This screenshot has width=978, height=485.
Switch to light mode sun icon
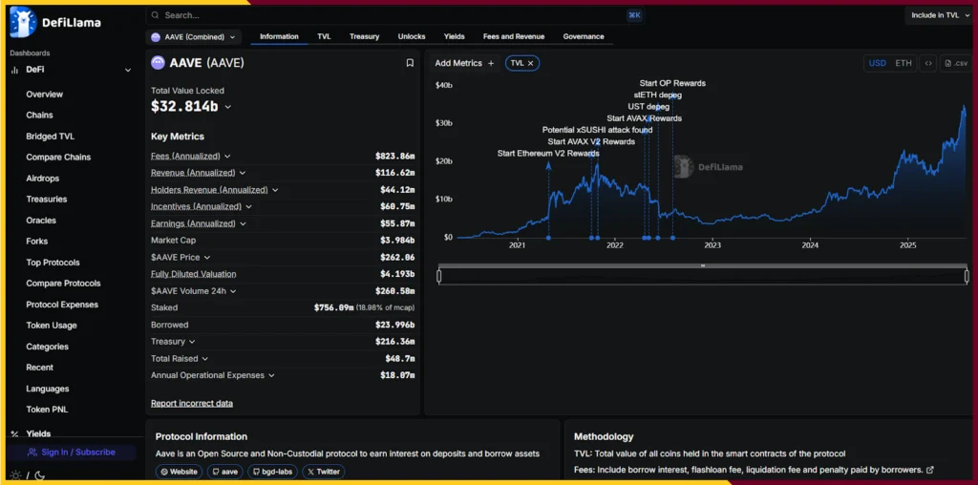[x=15, y=474]
